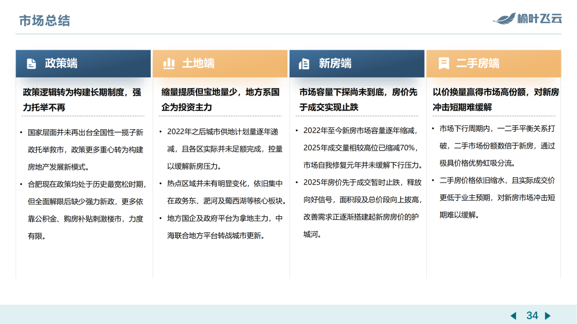Viewport: 577px width, 324px height.
Task: Click bullet starting 合肥现在政策均处于历史最宽松
Action: click(83, 210)
